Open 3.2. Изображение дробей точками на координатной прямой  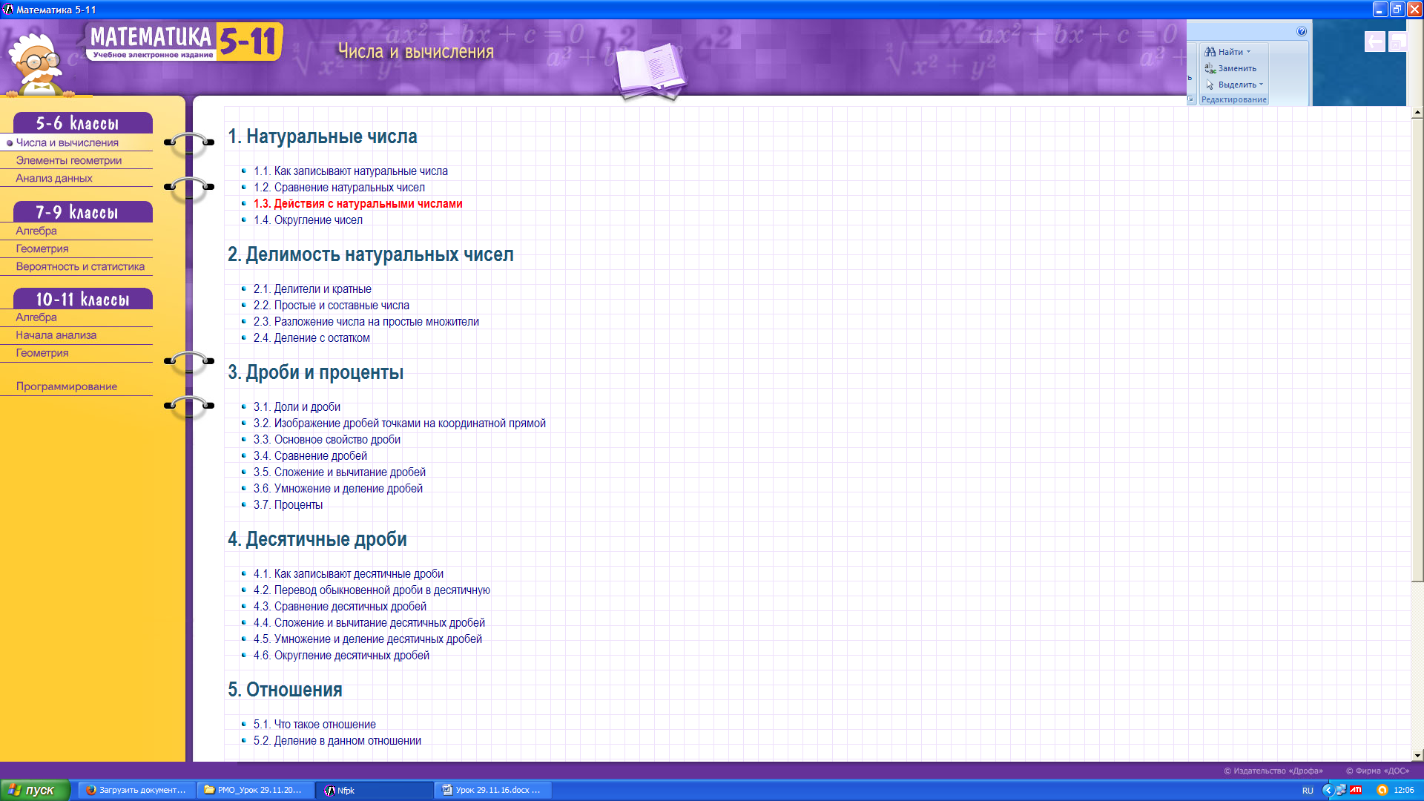(x=400, y=423)
